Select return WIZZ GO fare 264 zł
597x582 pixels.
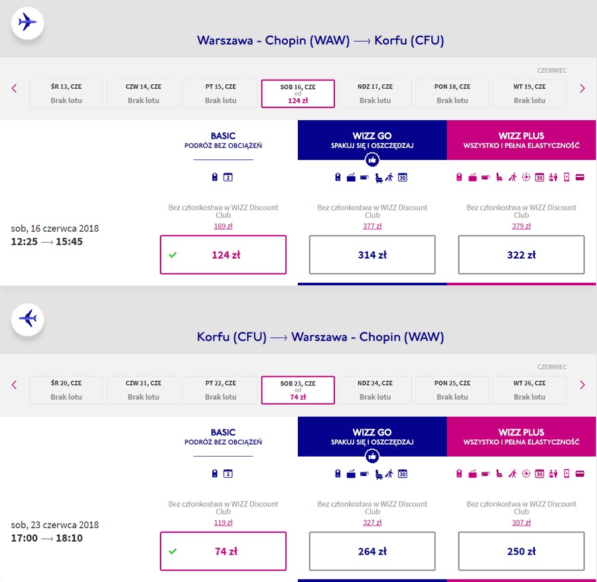372,551
